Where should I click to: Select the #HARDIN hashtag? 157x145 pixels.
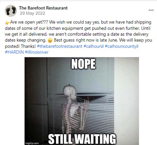14,52
